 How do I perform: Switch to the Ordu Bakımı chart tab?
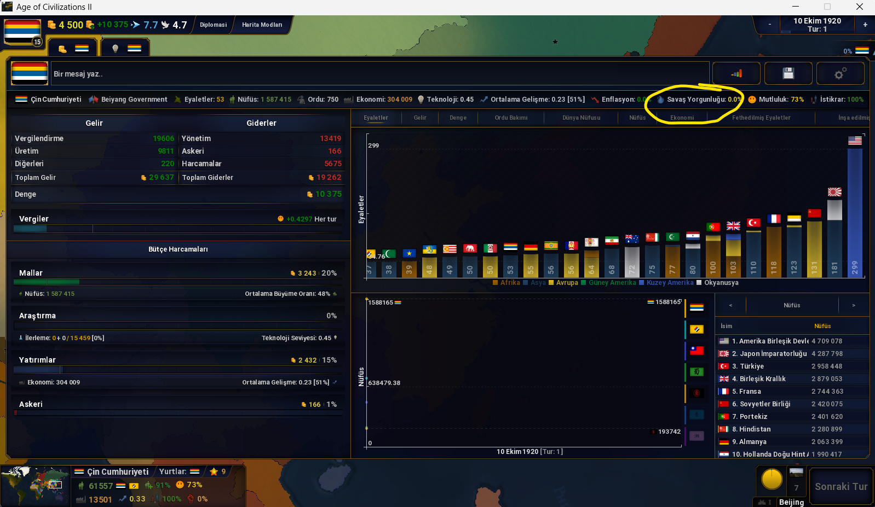(511, 118)
